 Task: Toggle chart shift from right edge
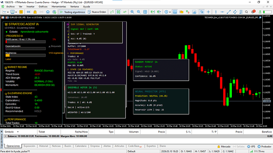(x=159, y=12)
